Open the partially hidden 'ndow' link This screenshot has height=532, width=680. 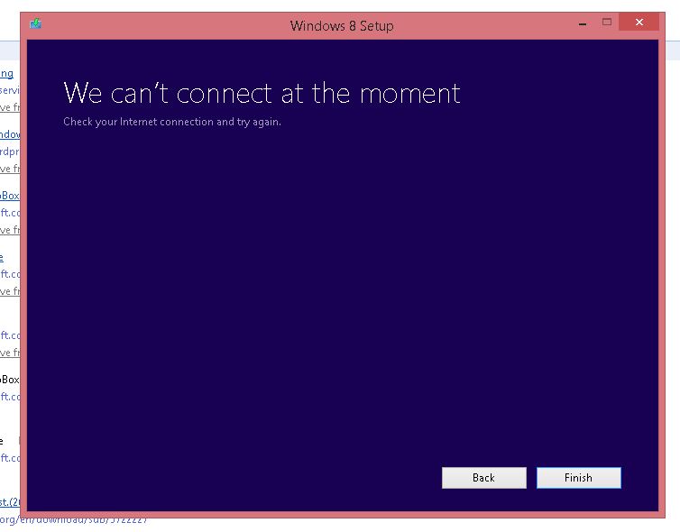(x=10, y=134)
